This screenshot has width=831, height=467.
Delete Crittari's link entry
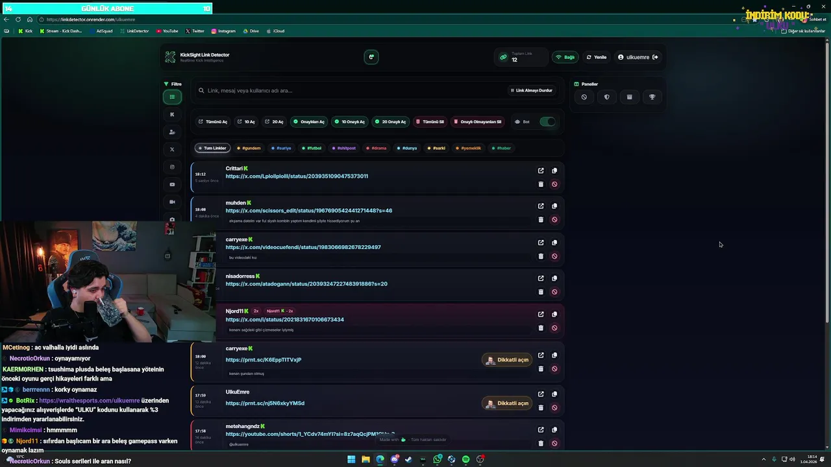pyautogui.click(x=541, y=184)
